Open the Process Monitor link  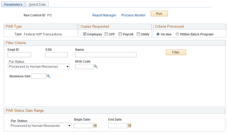click(x=133, y=15)
